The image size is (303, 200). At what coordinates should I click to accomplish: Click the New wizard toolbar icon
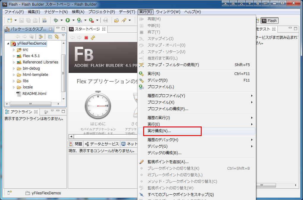(x=10, y=20)
